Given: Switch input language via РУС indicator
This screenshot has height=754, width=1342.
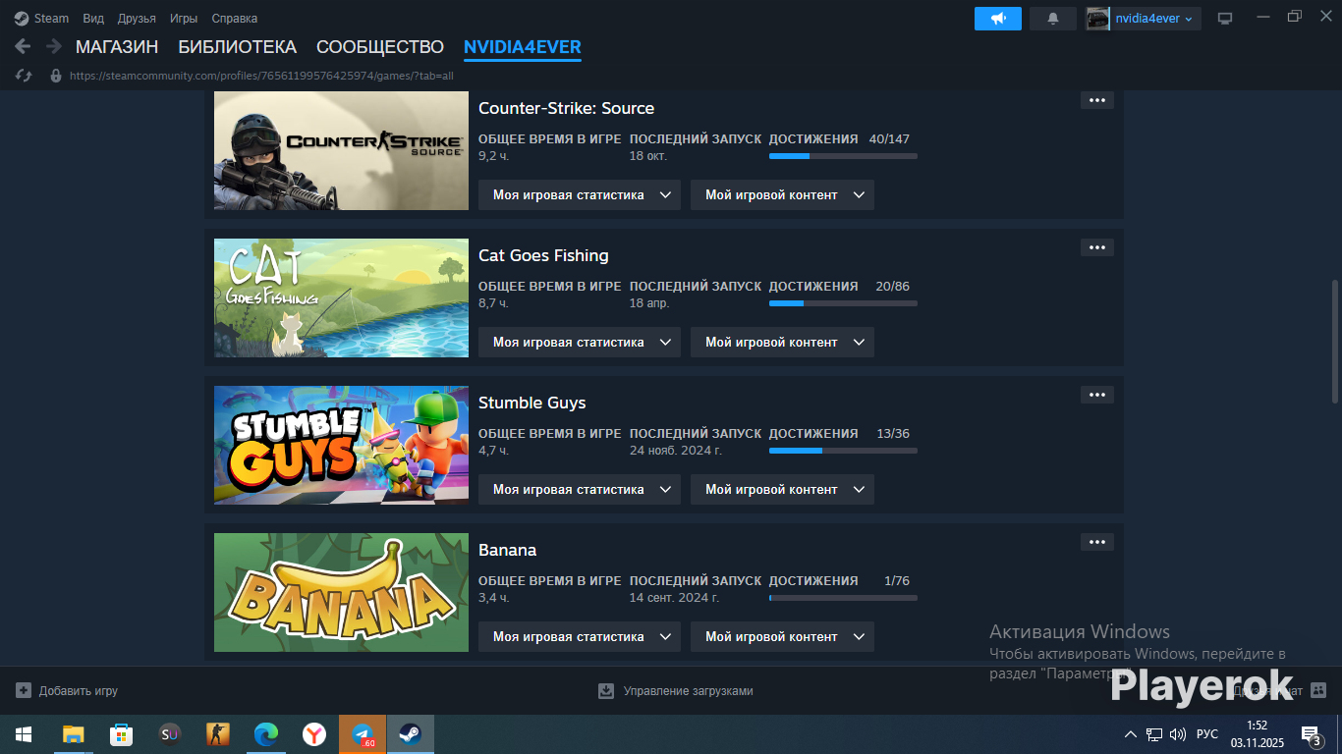Looking at the screenshot, I should 1207,734.
